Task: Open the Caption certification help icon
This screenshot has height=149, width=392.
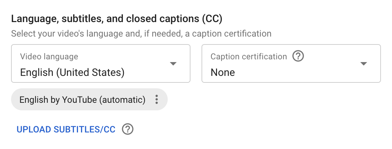Action: (298, 56)
